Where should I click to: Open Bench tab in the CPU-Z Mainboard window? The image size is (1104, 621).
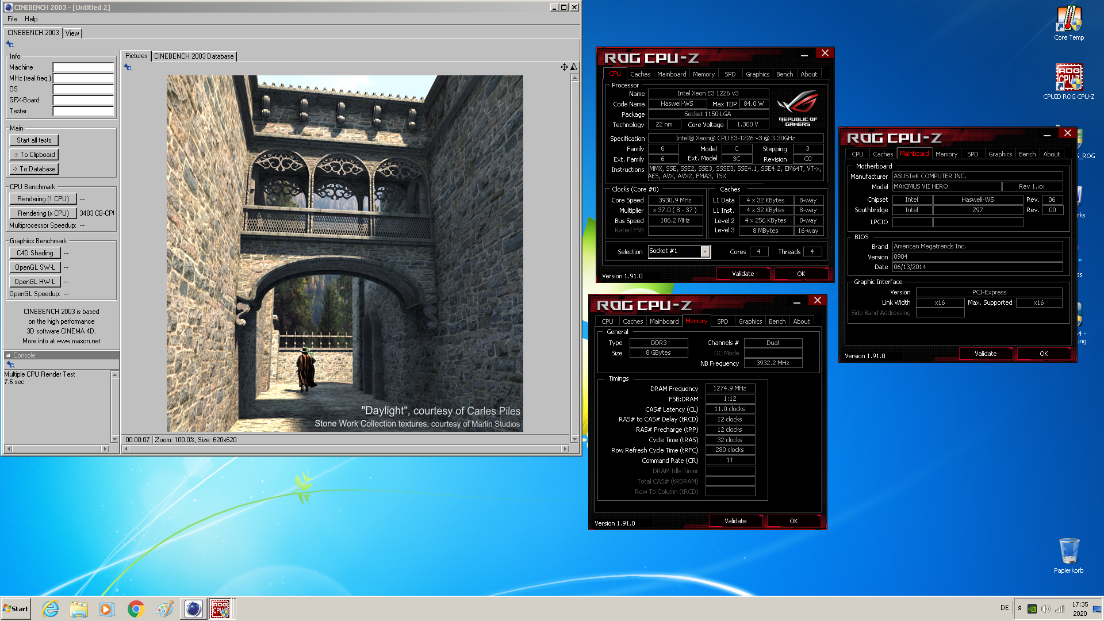[x=1027, y=154]
